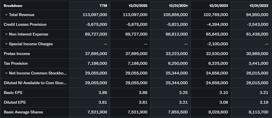
Task: Click the Credit Losses Provision row label
Action: (25, 25)
